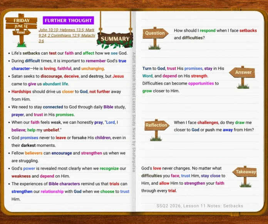Click text 'are struggling.'

25,161
